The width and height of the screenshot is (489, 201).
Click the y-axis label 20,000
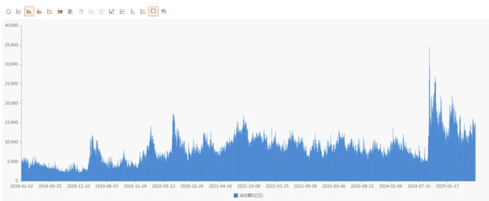(12, 104)
